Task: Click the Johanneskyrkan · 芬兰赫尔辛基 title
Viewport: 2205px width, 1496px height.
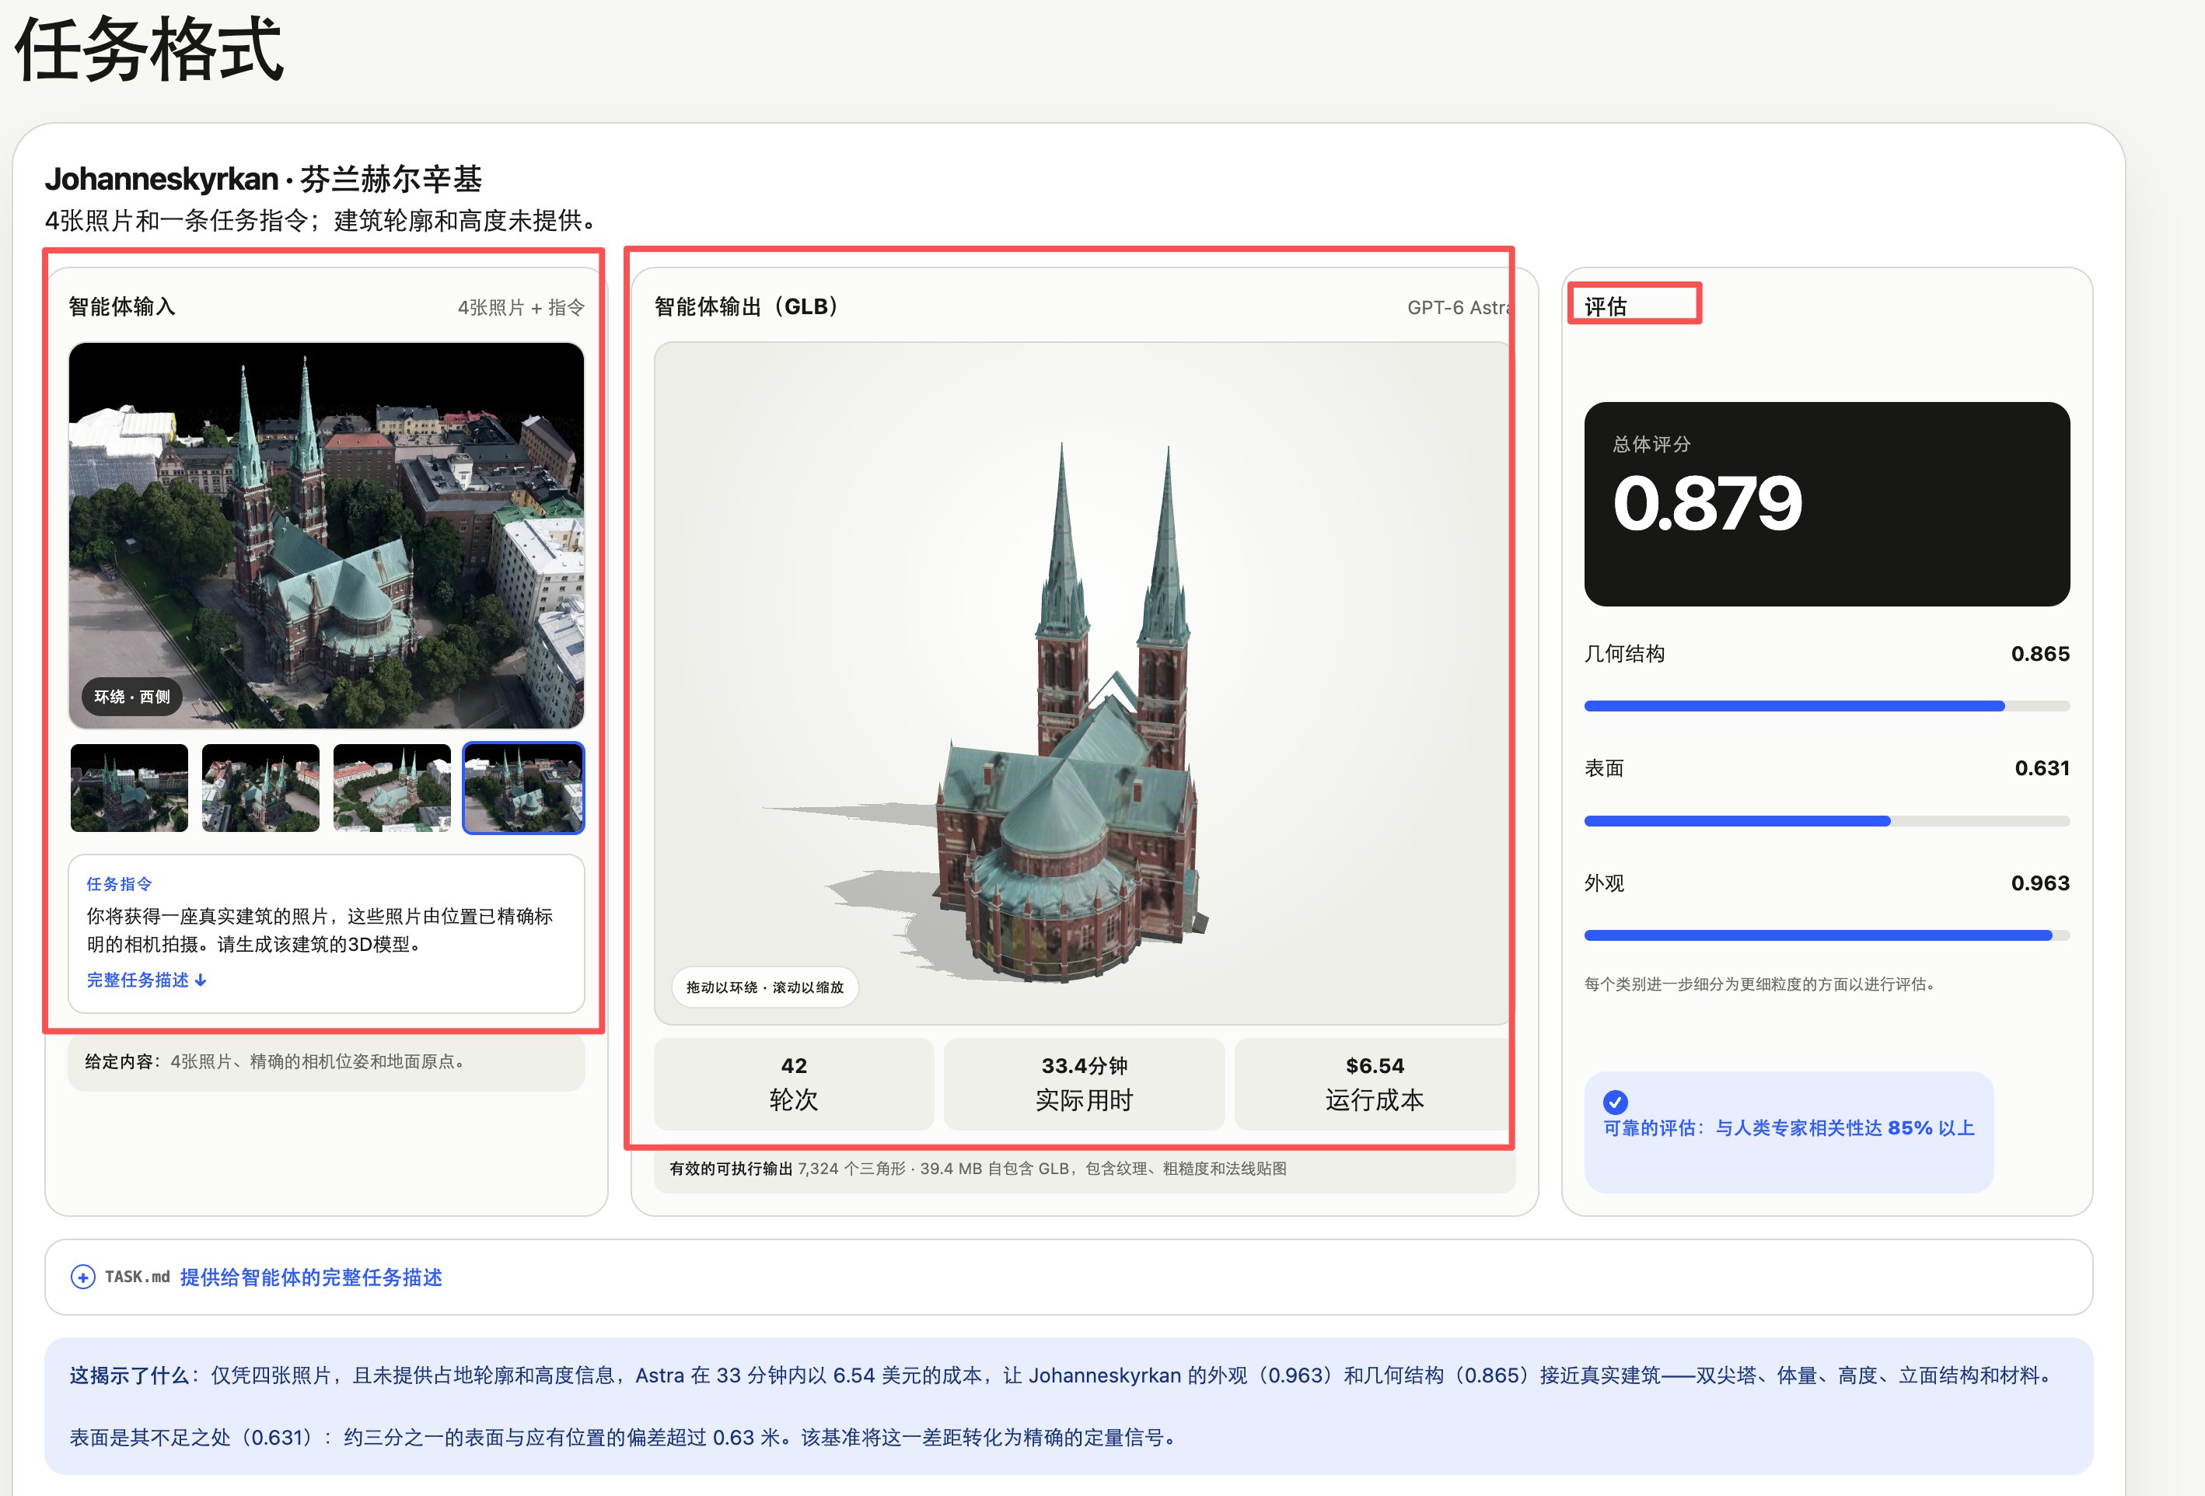Action: [x=263, y=178]
